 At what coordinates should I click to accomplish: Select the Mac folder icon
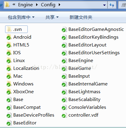pos(9,76)
